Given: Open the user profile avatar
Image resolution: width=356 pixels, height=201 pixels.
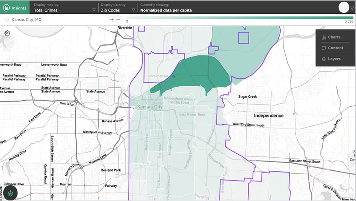Looking at the screenshot, I should (x=344, y=8).
